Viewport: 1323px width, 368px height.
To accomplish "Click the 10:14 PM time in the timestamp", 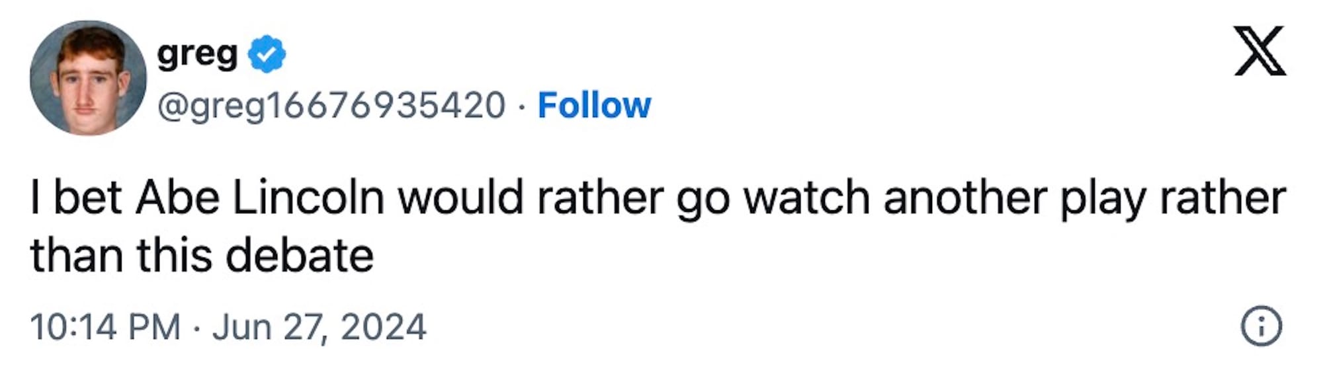I will point(105,327).
